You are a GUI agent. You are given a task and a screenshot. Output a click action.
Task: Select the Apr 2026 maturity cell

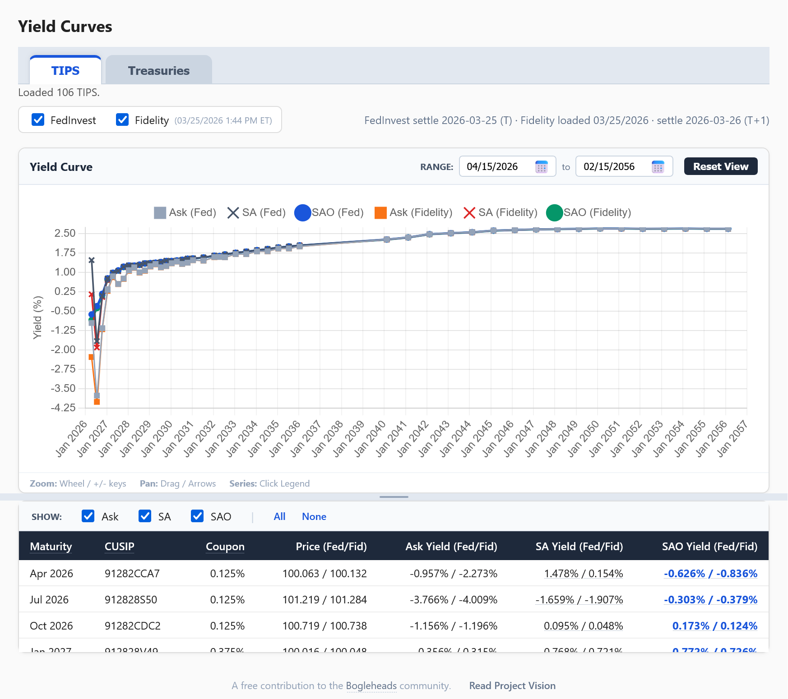click(x=51, y=573)
